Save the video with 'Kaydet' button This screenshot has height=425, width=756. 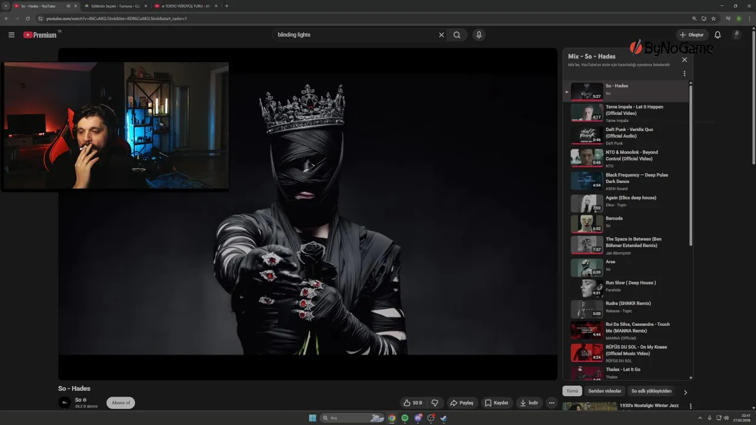497,403
